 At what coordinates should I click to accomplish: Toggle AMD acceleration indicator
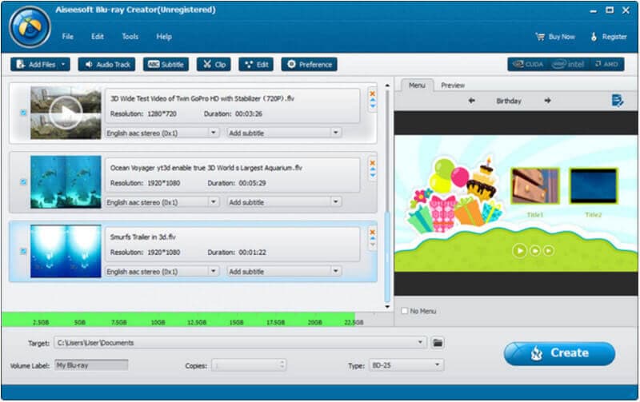point(606,65)
